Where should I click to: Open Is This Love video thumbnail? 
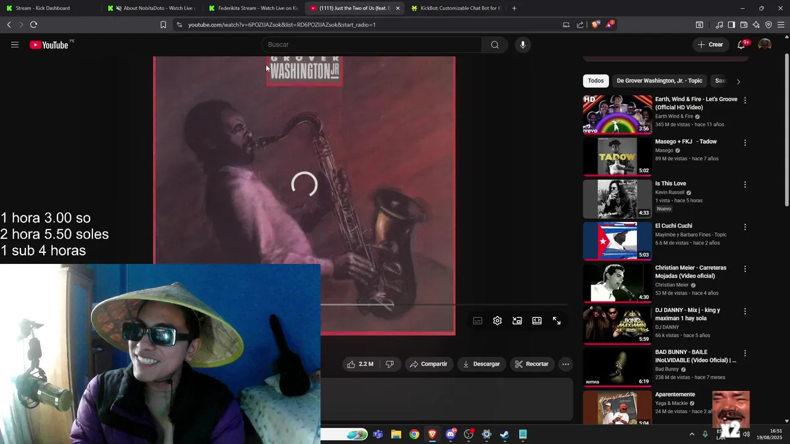(617, 199)
